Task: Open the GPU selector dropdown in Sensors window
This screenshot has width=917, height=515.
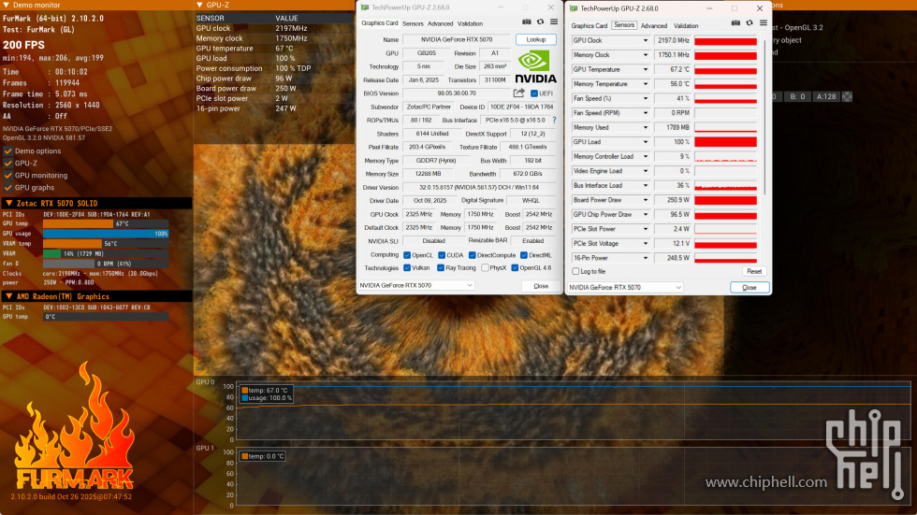Action: 626,287
